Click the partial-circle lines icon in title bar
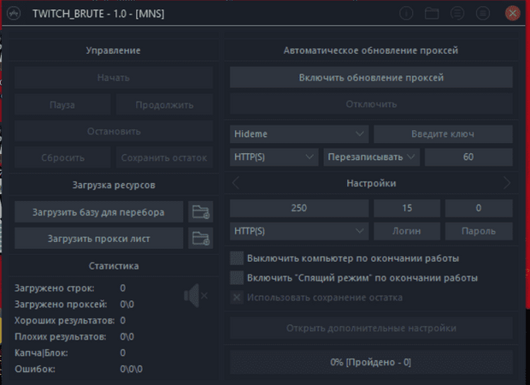Viewport: 530px width, 385px height. [x=457, y=14]
